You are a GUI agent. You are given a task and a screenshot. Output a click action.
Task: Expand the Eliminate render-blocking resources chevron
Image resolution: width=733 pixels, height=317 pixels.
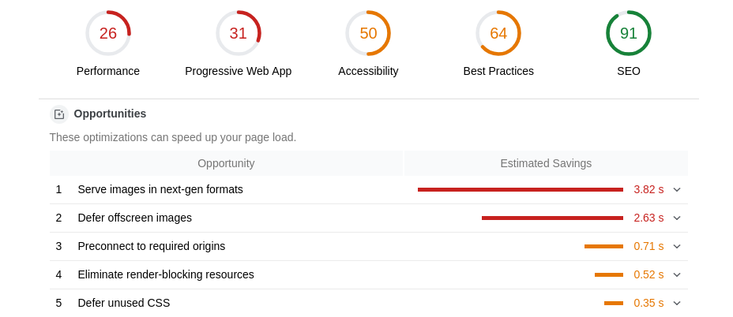tap(677, 275)
